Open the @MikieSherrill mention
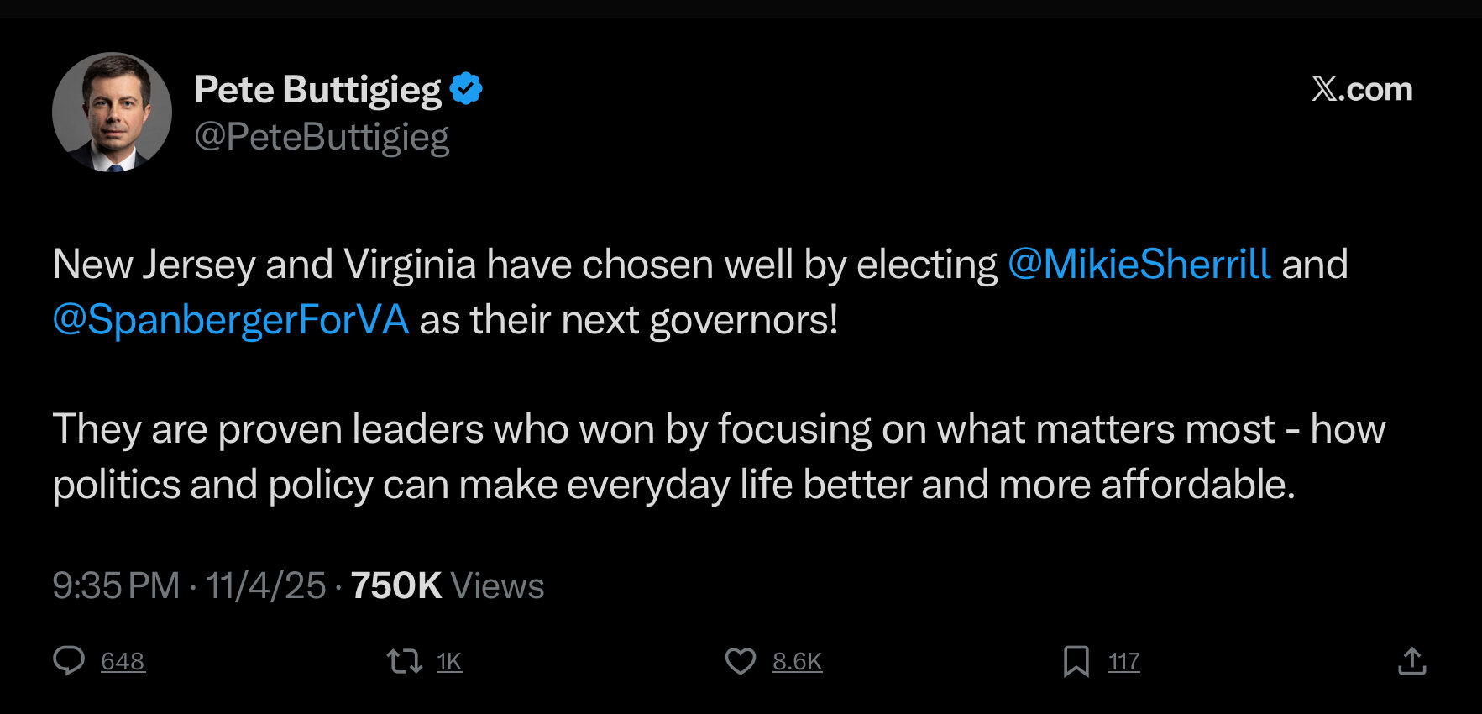This screenshot has width=1482, height=714. (1139, 264)
